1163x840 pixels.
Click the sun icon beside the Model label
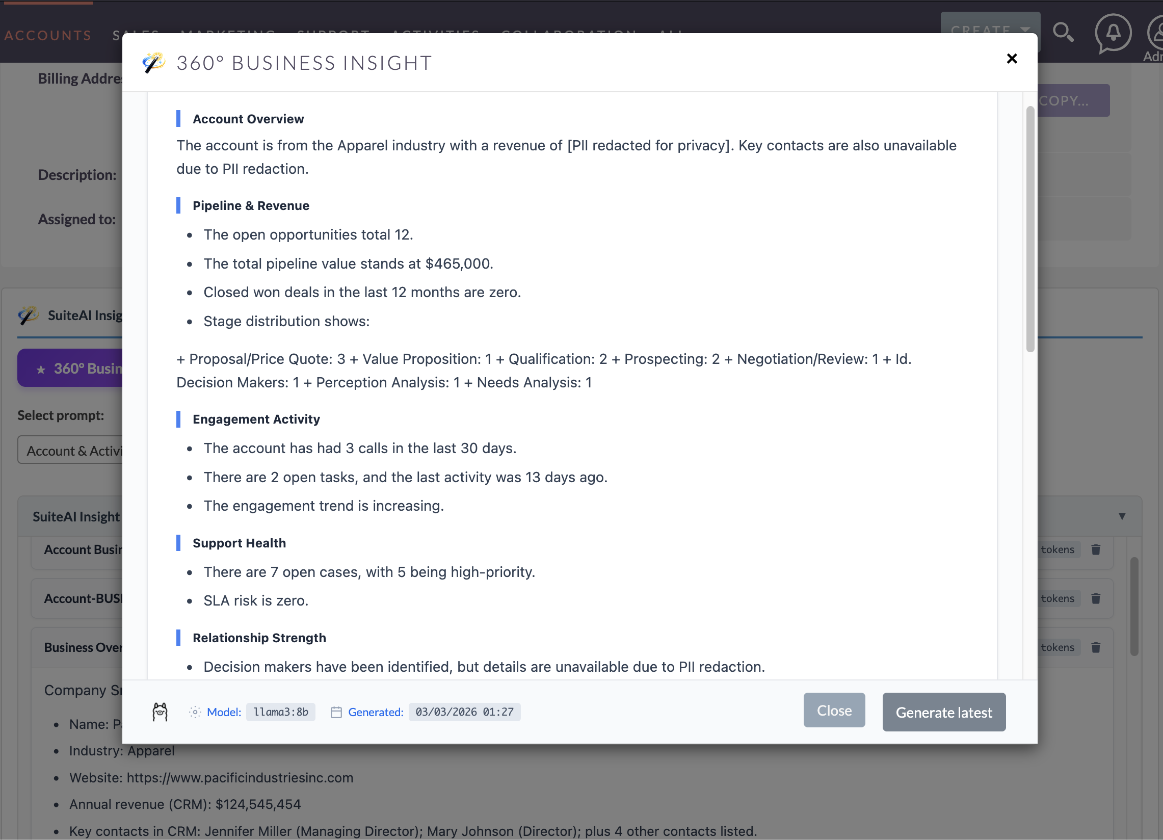[x=194, y=712]
